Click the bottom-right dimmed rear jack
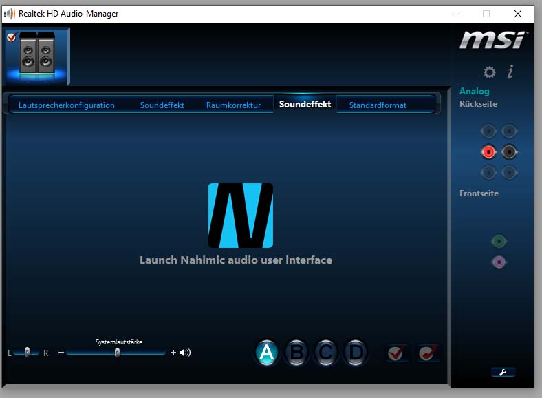 tap(509, 173)
